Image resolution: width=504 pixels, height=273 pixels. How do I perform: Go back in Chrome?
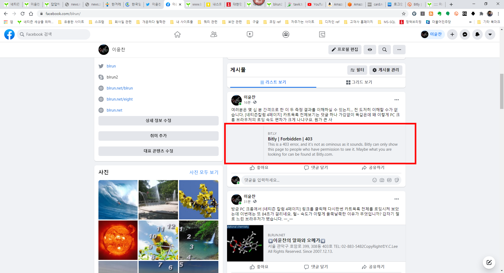click(x=6, y=14)
